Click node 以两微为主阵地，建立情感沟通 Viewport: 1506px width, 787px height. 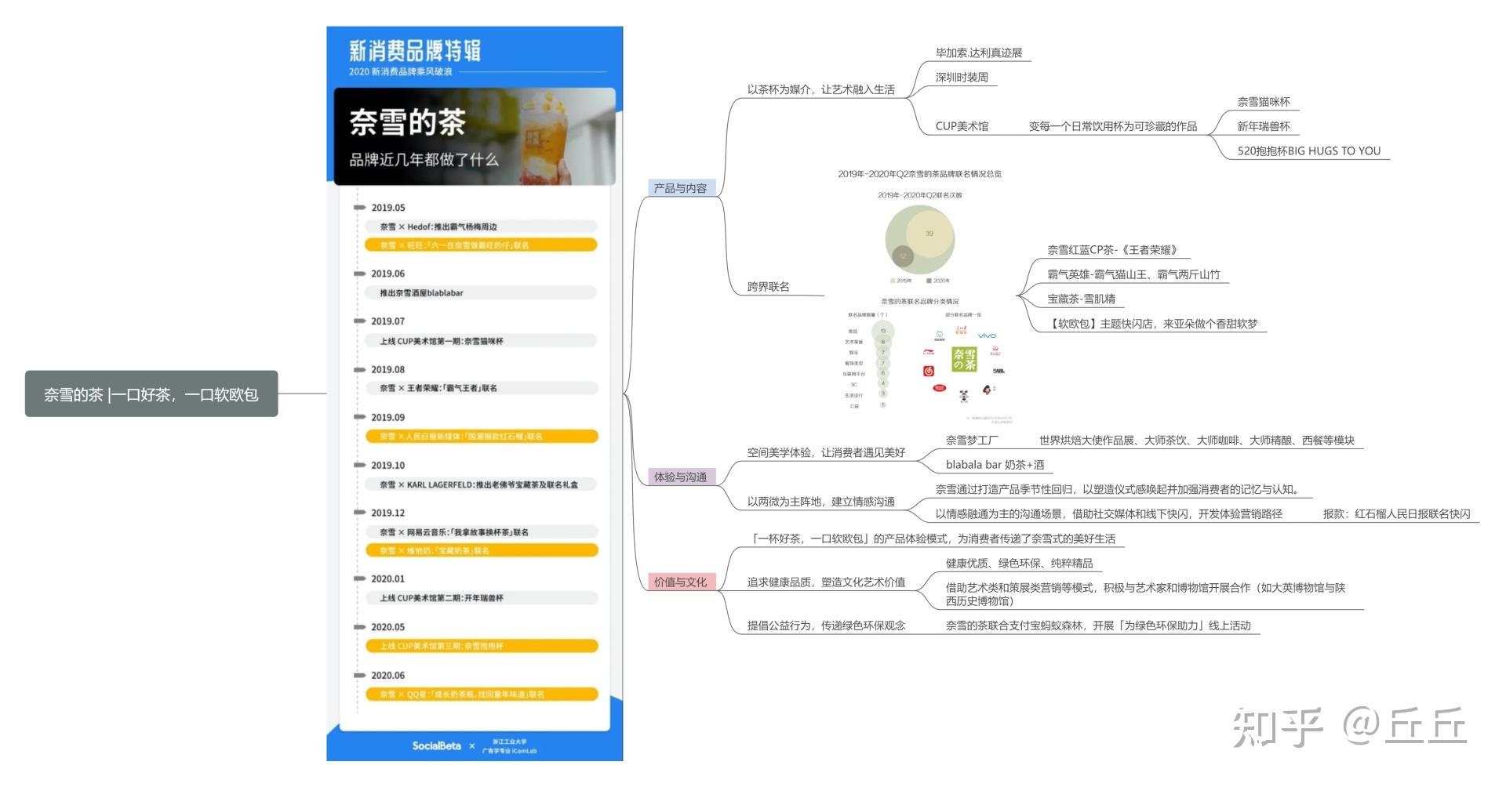click(x=820, y=502)
